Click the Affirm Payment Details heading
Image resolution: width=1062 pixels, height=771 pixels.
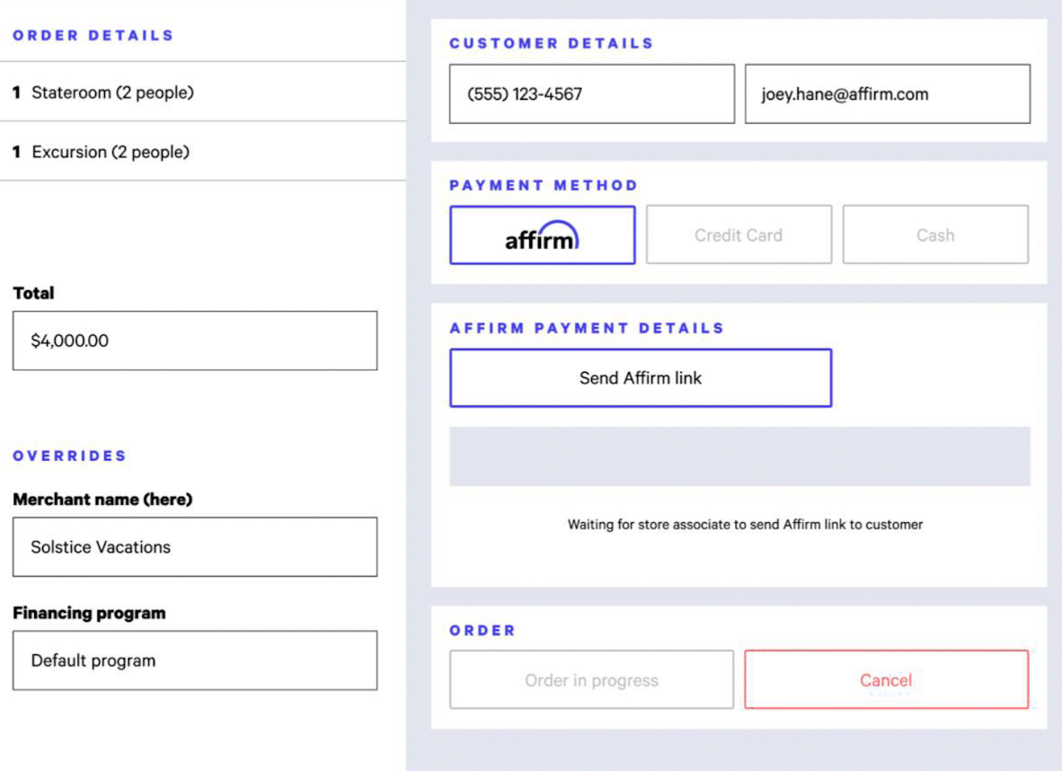588,329
